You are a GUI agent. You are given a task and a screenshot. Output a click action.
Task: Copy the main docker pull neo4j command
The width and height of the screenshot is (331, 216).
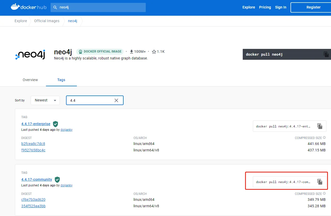pos(326,54)
